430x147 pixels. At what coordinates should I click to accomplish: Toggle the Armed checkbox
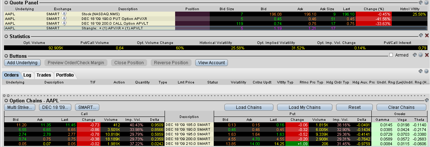click(x=391, y=55)
